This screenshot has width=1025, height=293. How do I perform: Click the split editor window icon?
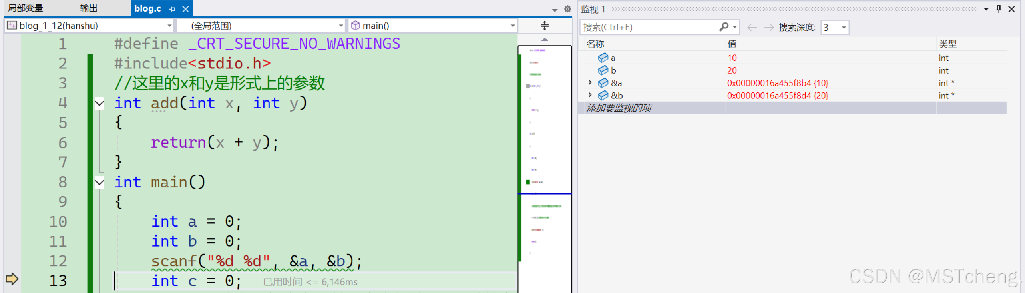[545, 26]
